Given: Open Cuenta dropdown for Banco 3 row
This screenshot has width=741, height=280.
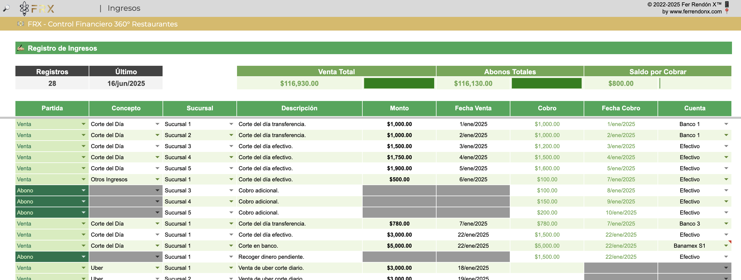Looking at the screenshot, I should (726, 224).
